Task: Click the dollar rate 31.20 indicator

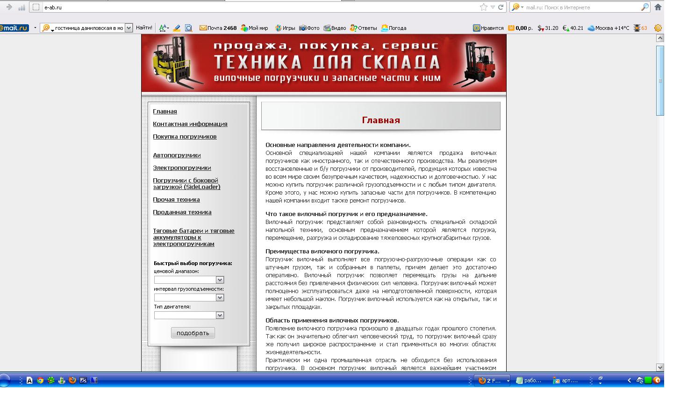Action: 548,28
